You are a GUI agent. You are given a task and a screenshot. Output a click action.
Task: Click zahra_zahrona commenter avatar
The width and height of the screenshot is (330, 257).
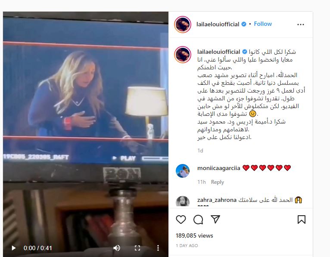183,201
